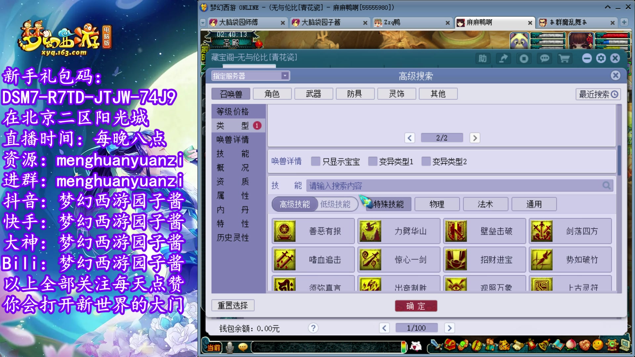Screen dimensions: 635x357
Task: Select the 防具 search tab
Action: (x=355, y=94)
